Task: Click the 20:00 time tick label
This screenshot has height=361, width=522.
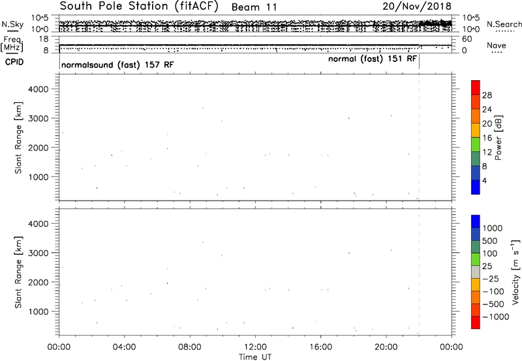Action: click(x=386, y=347)
